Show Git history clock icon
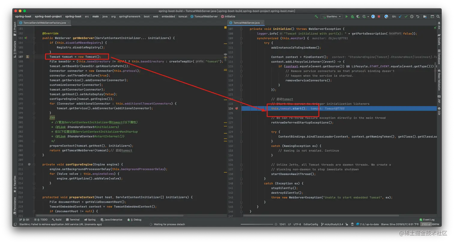The image size is (454, 243). (x=412, y=16)
